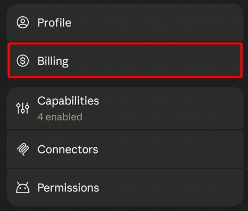Click the Connectors plug-style icon

23,150
